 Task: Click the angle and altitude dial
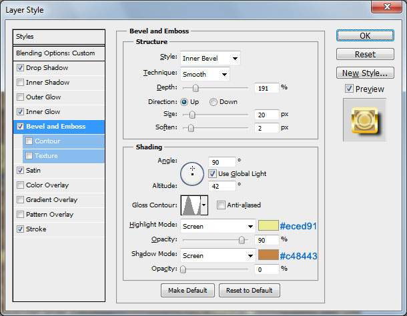coord(192,174)
